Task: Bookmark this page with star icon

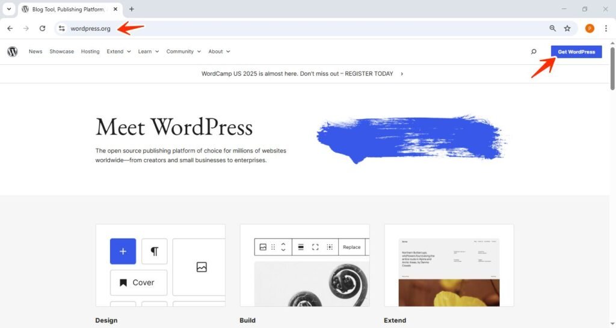Action: pyautogui.click(x=567, y=28)
